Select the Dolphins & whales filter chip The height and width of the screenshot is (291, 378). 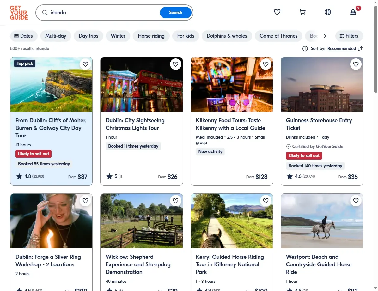click(x=227, y=36)
